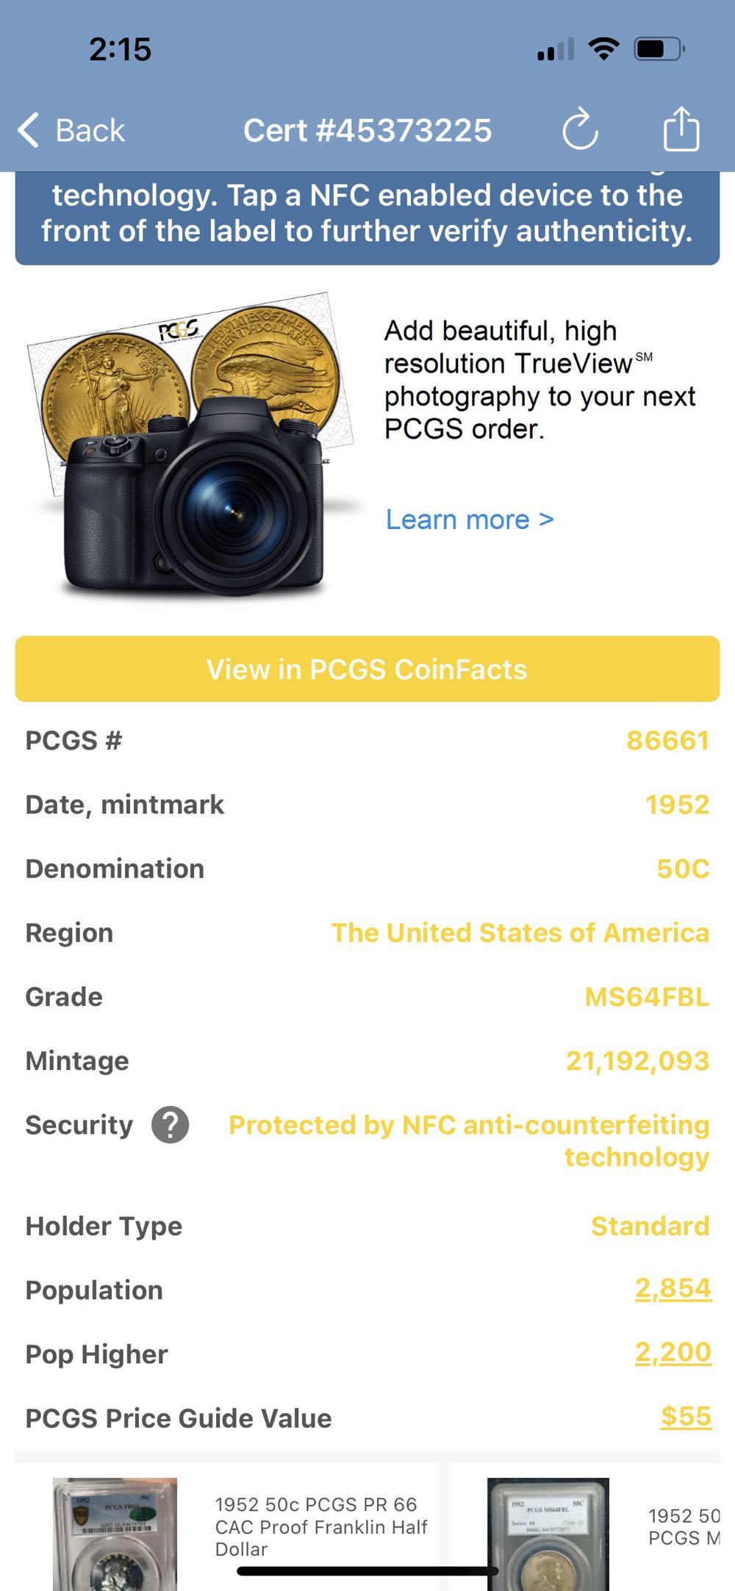The image size is (735, 1591).
Task: Tap the MS64FBL grade value
Action: tap(646, 997)
